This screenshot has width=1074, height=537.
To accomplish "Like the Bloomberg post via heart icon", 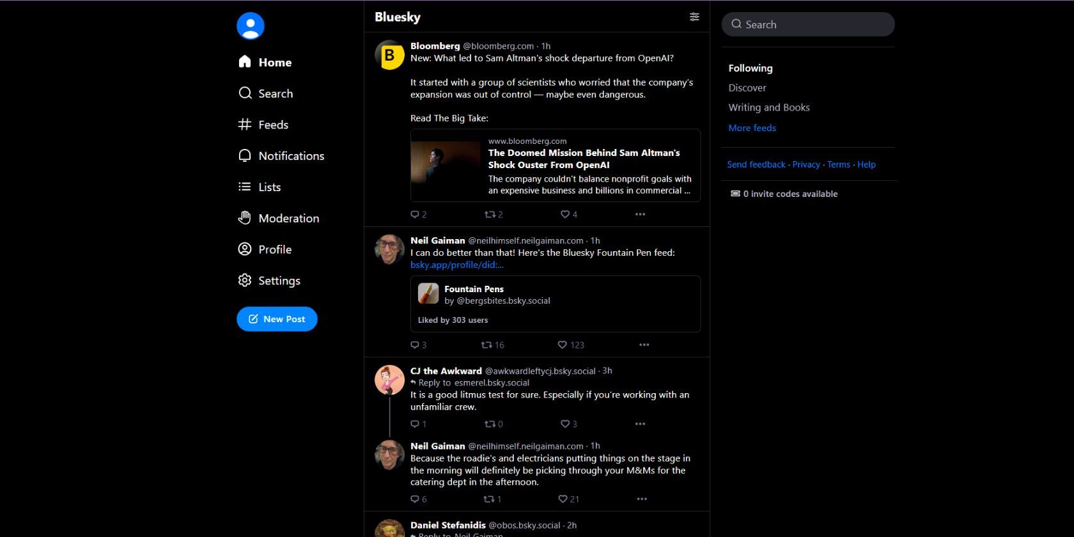I will coord(565,214).
